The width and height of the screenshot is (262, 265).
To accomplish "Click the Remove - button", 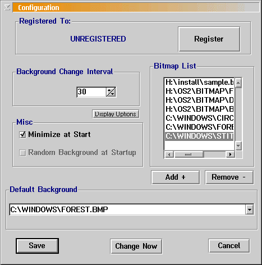I will (x=229, y=177).
